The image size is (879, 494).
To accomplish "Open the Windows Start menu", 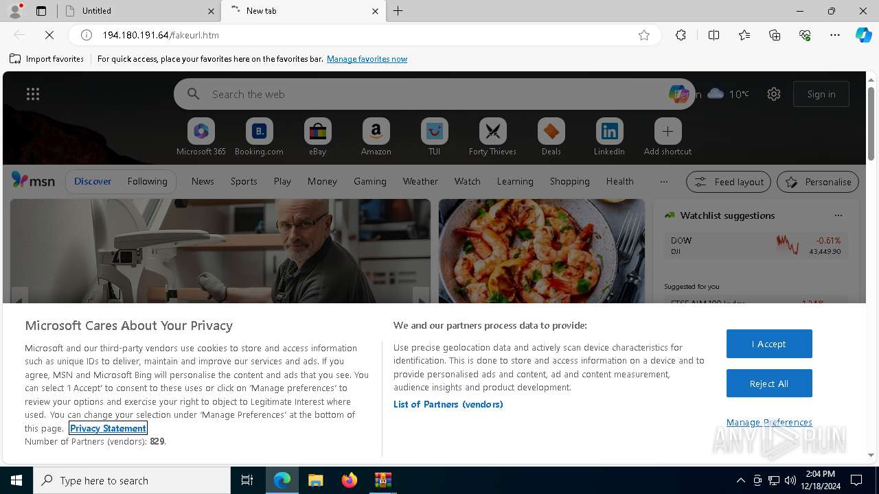I will coord(16,480).
